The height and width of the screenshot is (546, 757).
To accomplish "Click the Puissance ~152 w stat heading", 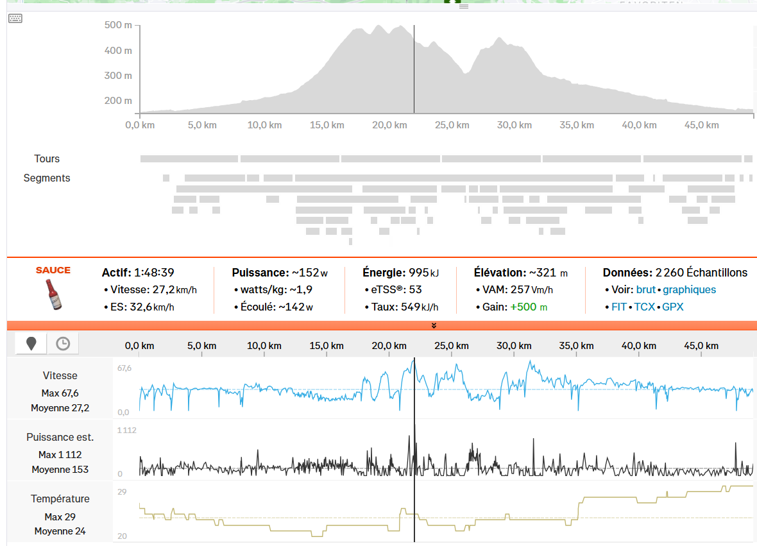I will click(280, 273).
